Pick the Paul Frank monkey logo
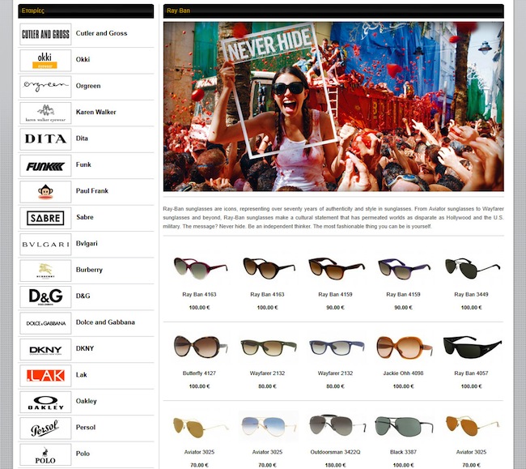Viewport: 526px width, 469px height. (45, 192)
